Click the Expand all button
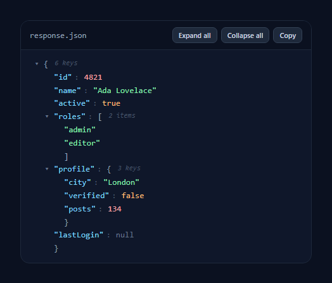 click(x=195, y=35)
